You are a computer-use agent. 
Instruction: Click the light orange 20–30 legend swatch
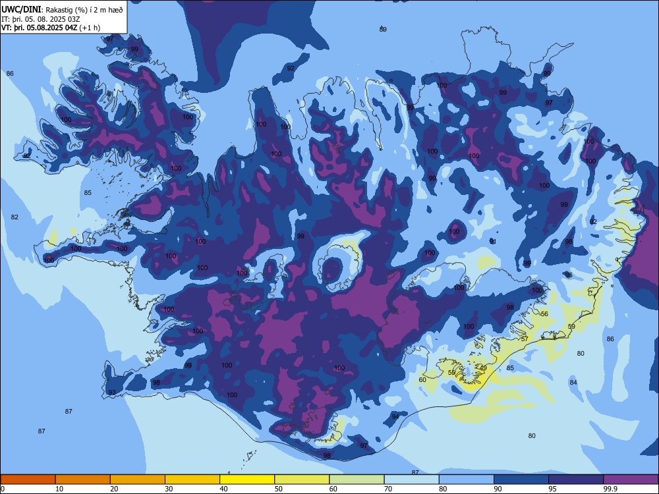point(138,480)
